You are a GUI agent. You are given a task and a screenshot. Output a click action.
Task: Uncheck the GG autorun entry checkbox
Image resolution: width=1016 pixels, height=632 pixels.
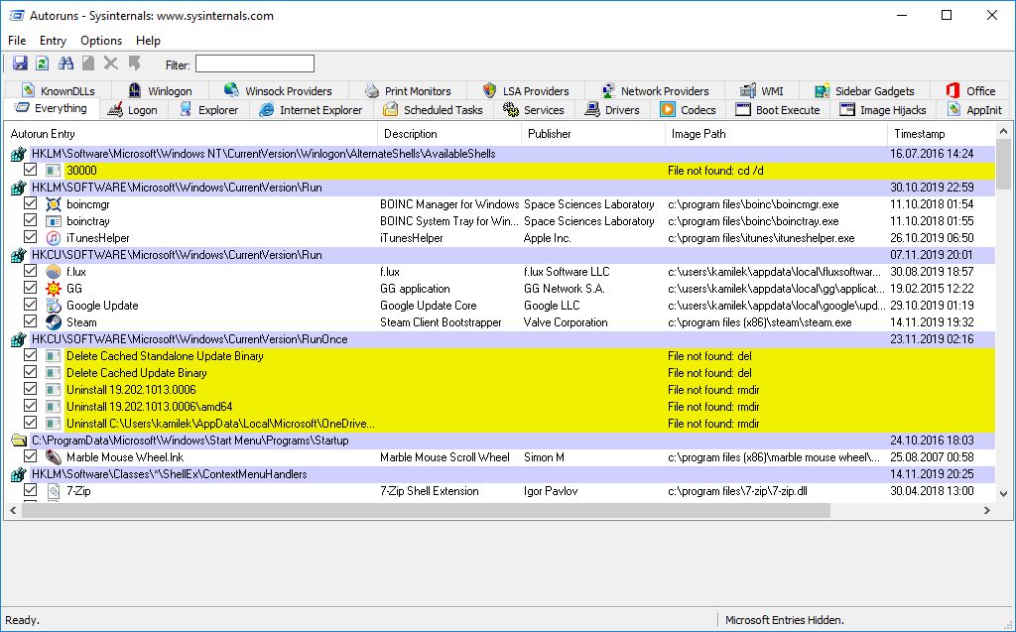pyautogui.click(x=31, y=289)
